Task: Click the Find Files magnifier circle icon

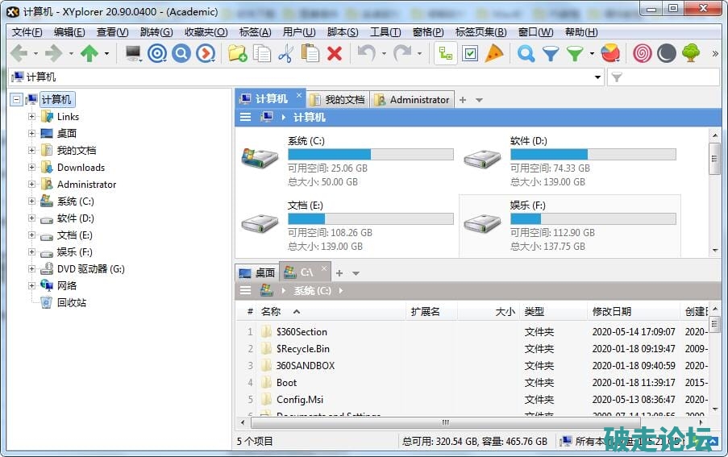Action: click(x=181, y=53)
